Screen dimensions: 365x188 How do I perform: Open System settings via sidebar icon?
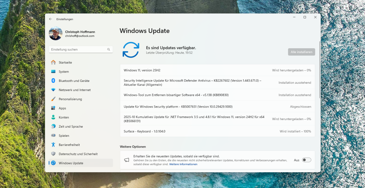[54, 72]
